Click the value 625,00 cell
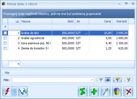The height and width of the screenshot is (99, 137). click(120, 48)
